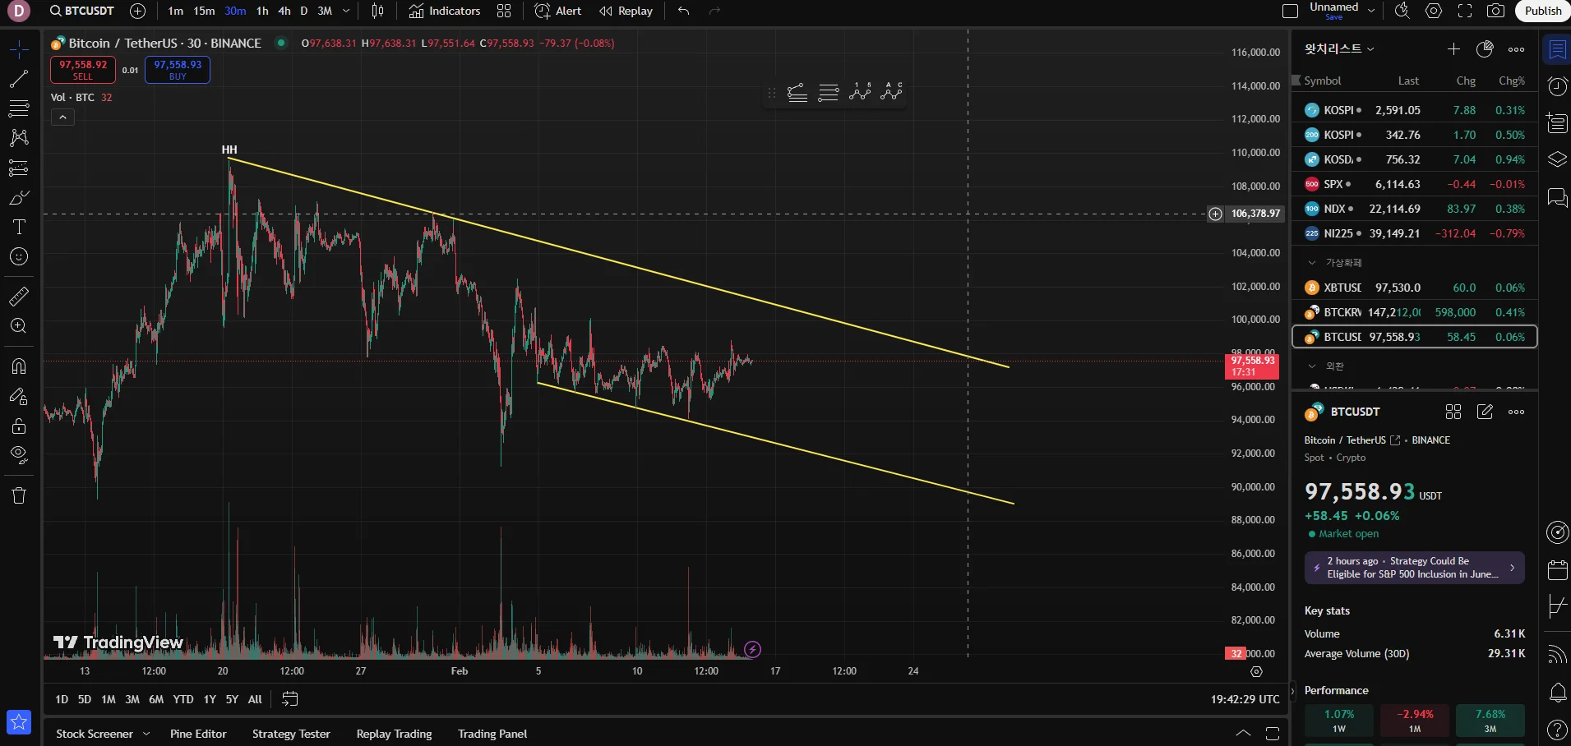
Task: Select the trend line drawing tool
Action: pos(19,79)
